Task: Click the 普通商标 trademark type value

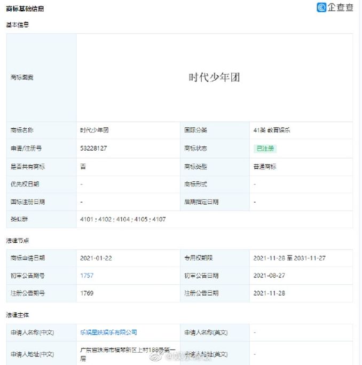Action: coord(265,167)
